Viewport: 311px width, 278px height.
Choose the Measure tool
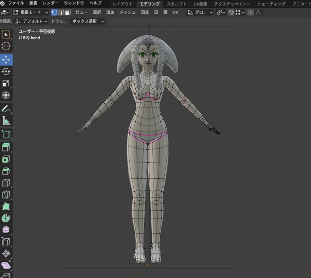pyautogui.click(x=6, y=120)
